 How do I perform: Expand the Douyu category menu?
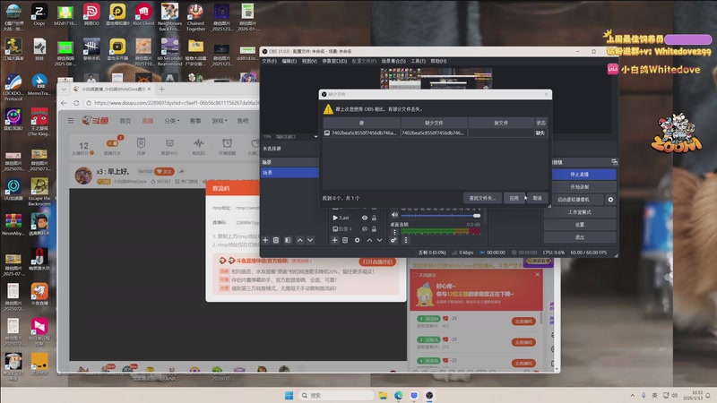(171, 121)
